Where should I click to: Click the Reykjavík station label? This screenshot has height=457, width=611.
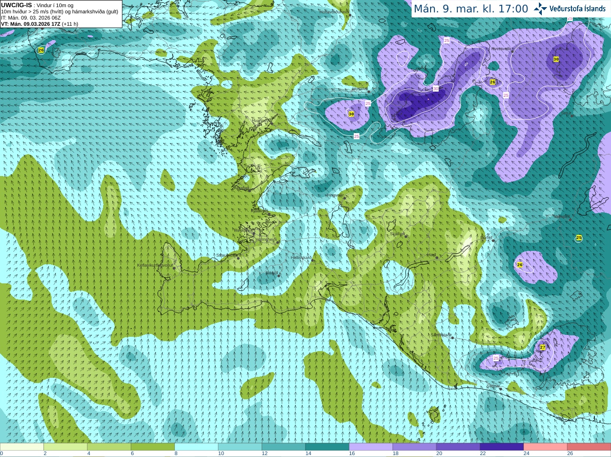click(x=243, y=230)
